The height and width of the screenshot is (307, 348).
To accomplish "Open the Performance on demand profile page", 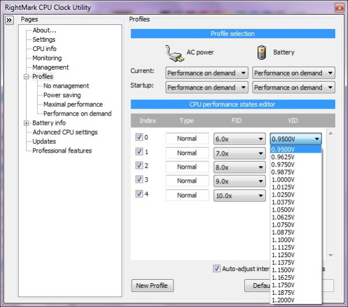I will click(78, 114).
